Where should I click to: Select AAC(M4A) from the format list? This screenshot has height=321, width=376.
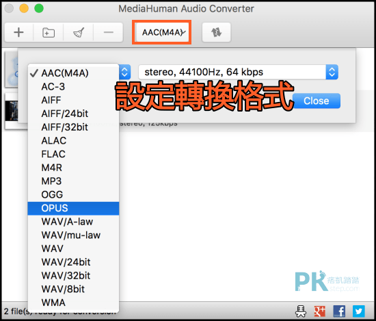73,73
